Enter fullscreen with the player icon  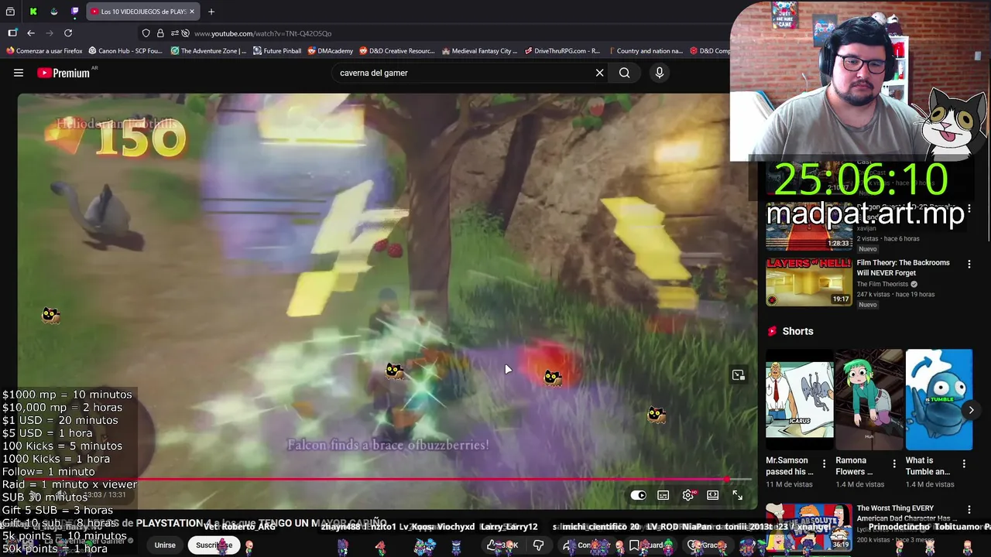[738, 495]
